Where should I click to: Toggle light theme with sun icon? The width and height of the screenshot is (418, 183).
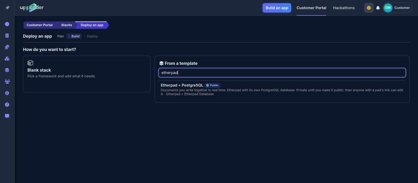[x=369, y=8]
